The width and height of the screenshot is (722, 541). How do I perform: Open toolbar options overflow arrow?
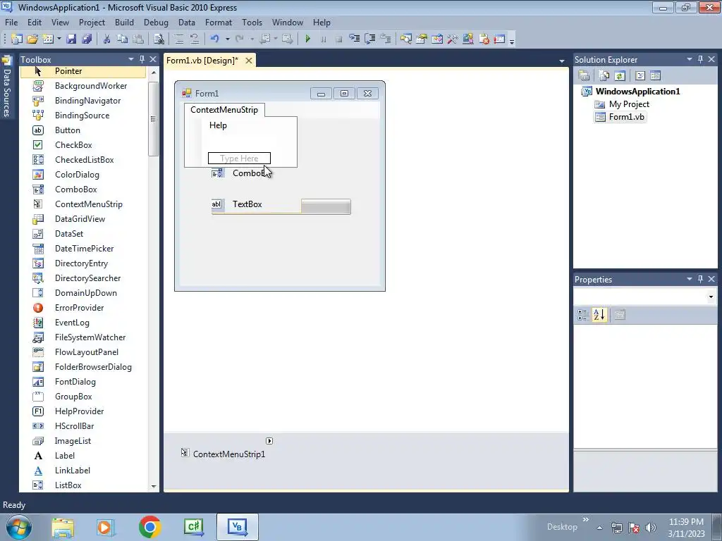pyautogui.click(x=512, y=40)
